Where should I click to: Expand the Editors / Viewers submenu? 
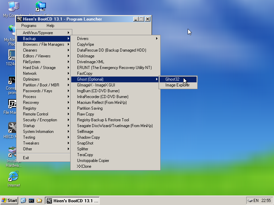44,56
